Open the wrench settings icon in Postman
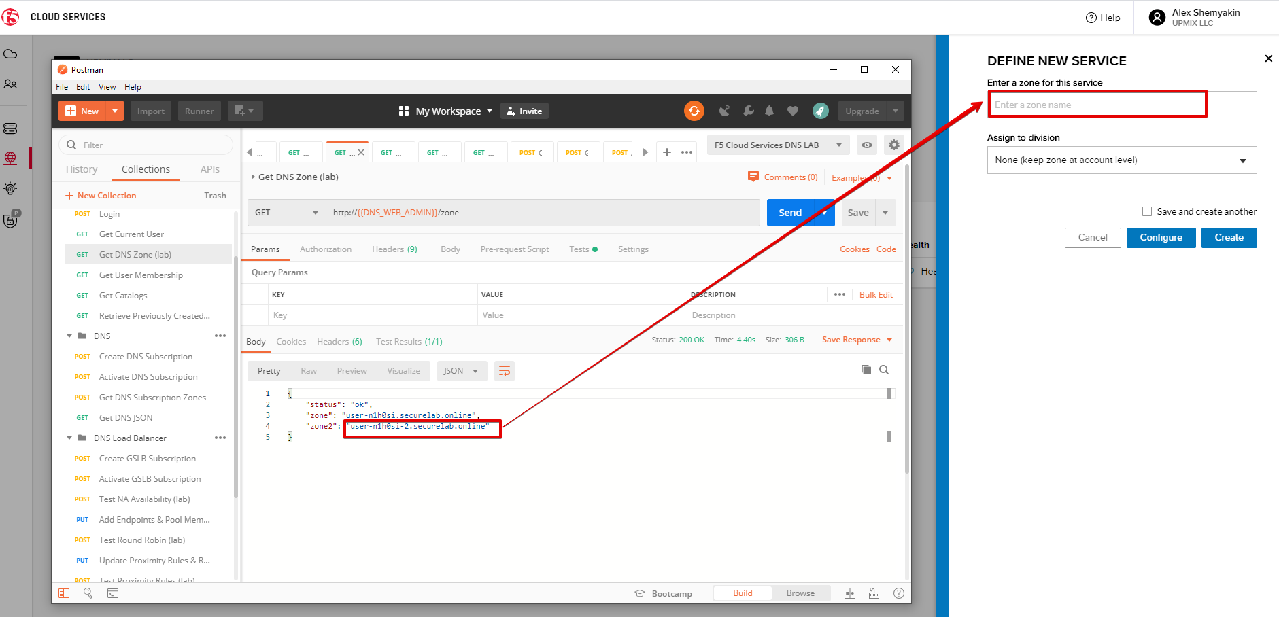Image resolution: width=1279 pixels, height=617 pixels. (748, 111)
